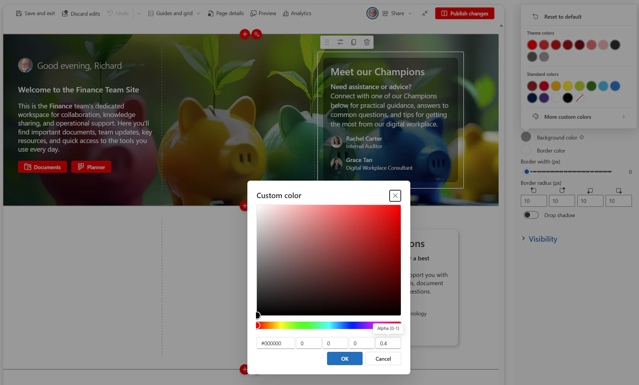Click the alpha input field showing 0.4
This screenshot has height=385, width=639.
pyautogui.click(x=388, y=343)
